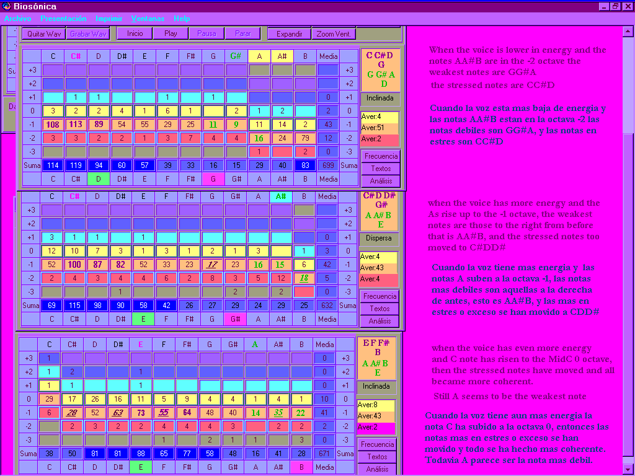
Task: Click Quitar Wav in the toolbar
Action: [45, 33]
